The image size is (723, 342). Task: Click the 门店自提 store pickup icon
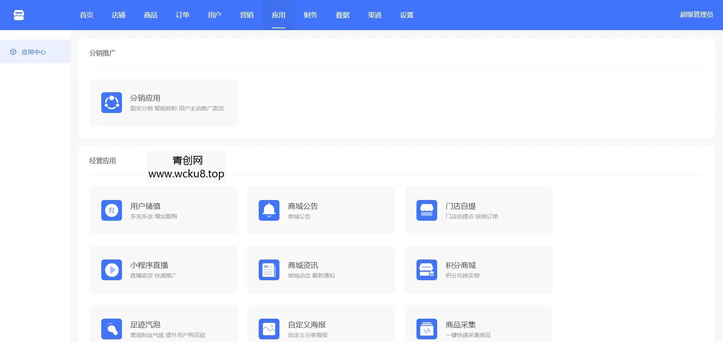426,210
